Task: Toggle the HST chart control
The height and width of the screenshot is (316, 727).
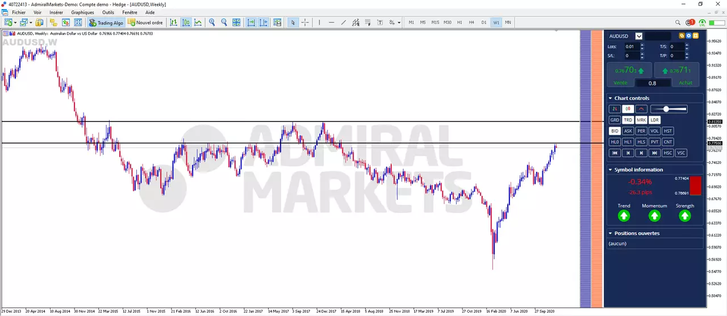Action: point(668,131)
